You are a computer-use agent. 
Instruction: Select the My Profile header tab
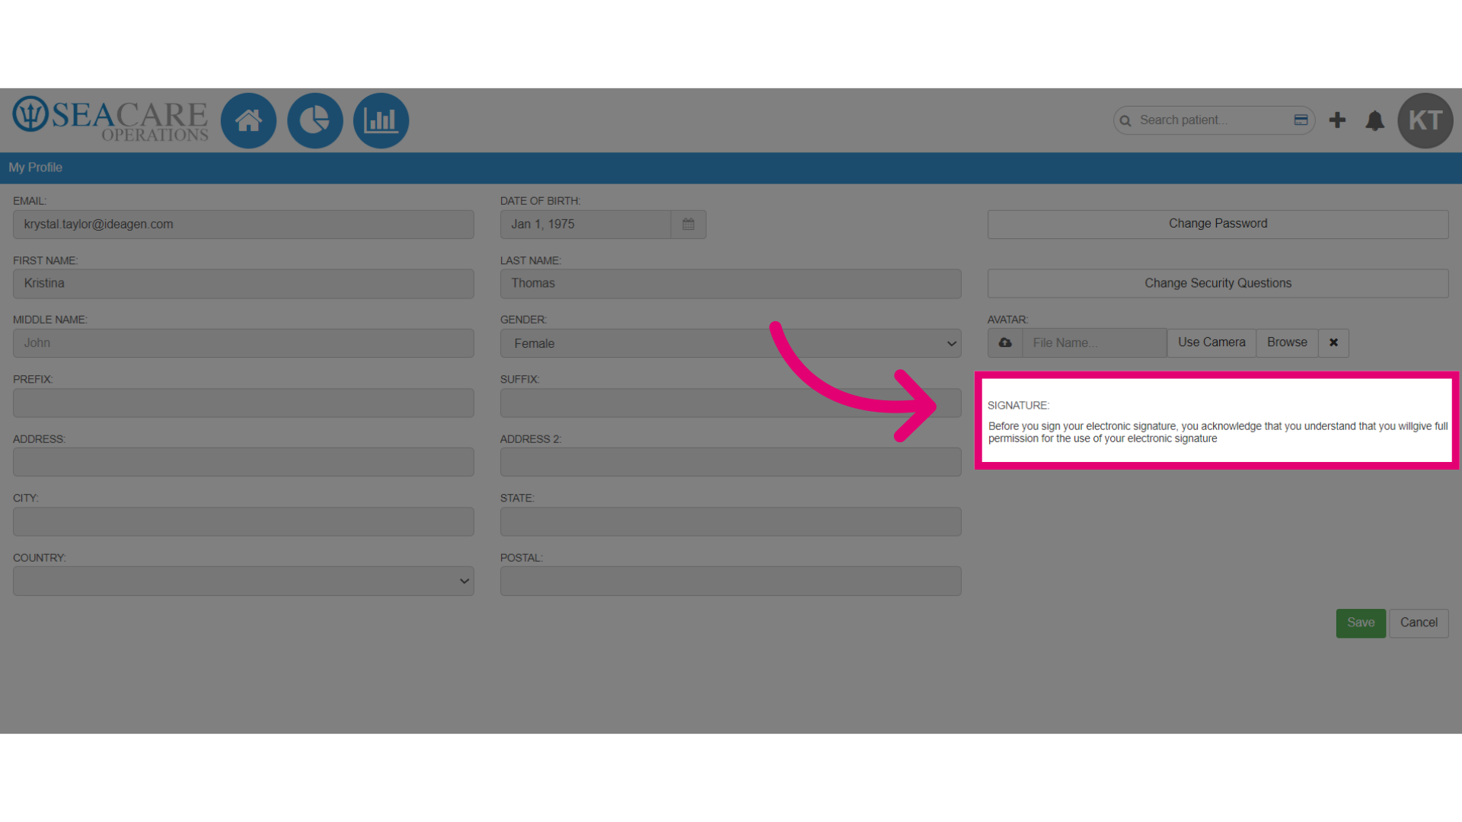[x=36, y=167]
